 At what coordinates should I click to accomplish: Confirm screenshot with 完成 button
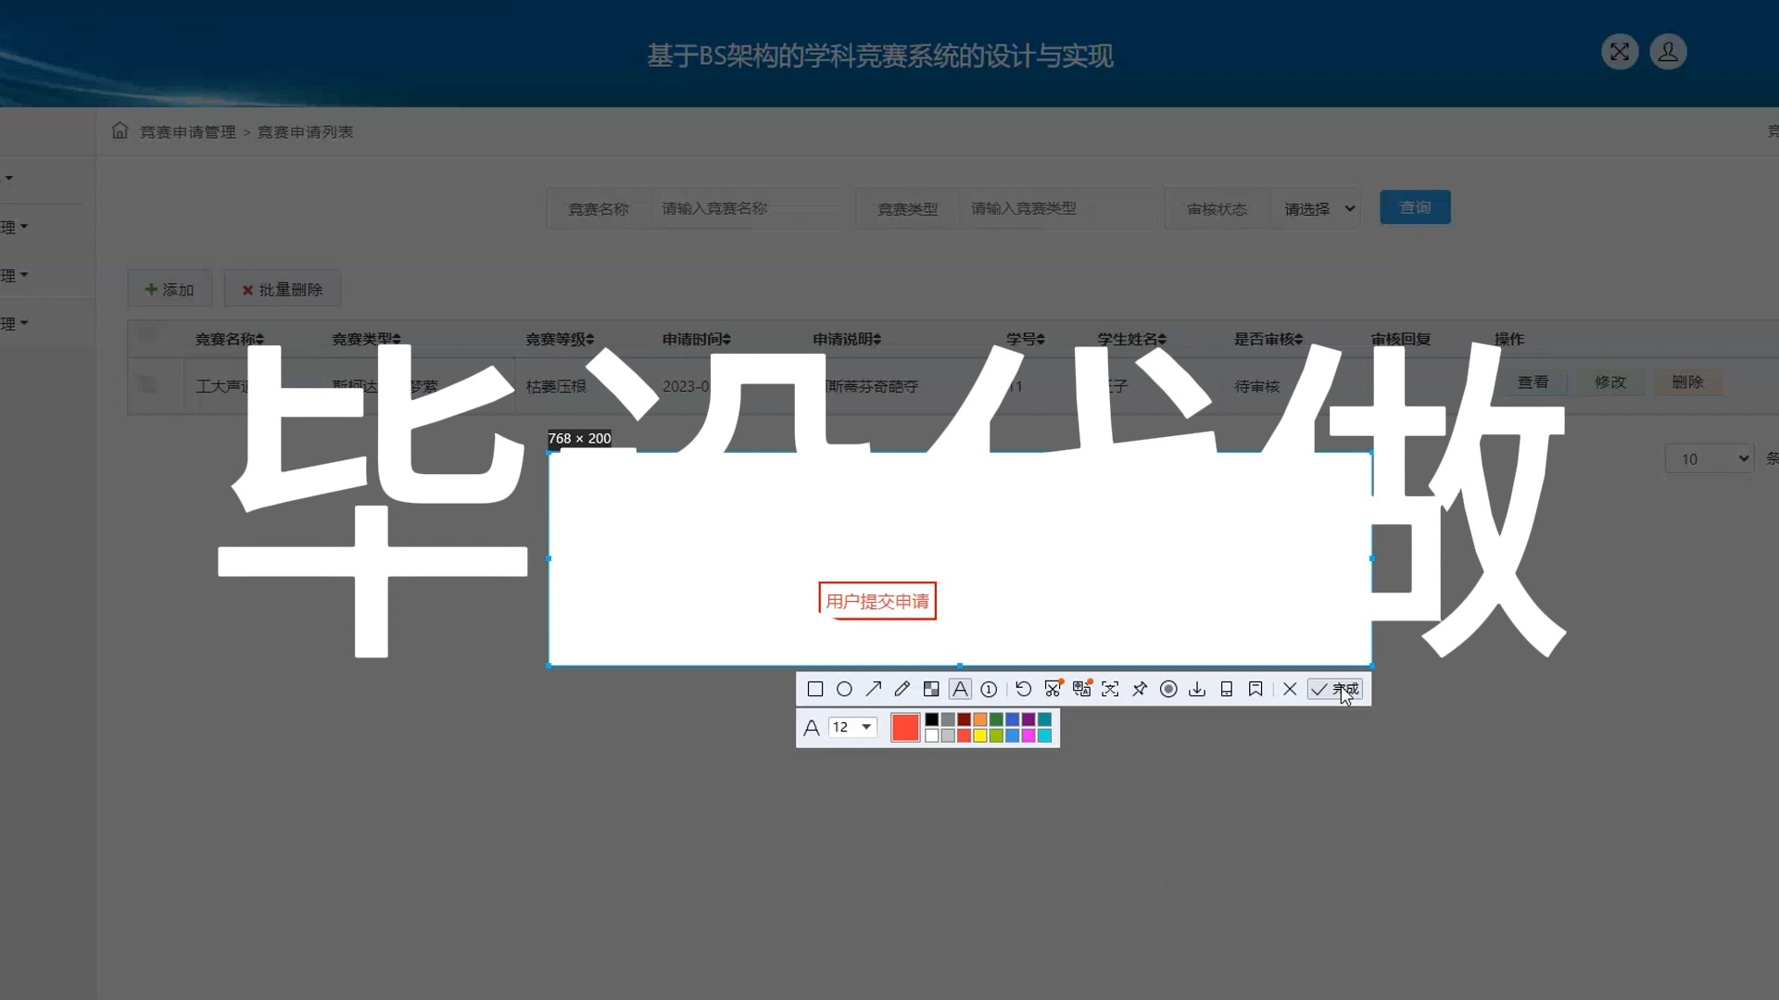[1334, 689]
